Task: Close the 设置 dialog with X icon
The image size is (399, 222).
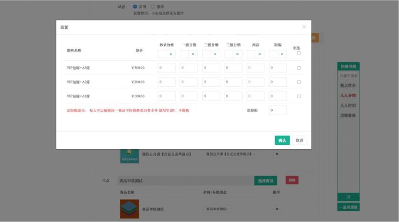Action: [304, 26]
